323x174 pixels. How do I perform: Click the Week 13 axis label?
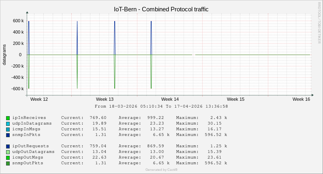[x=105, y=99]
